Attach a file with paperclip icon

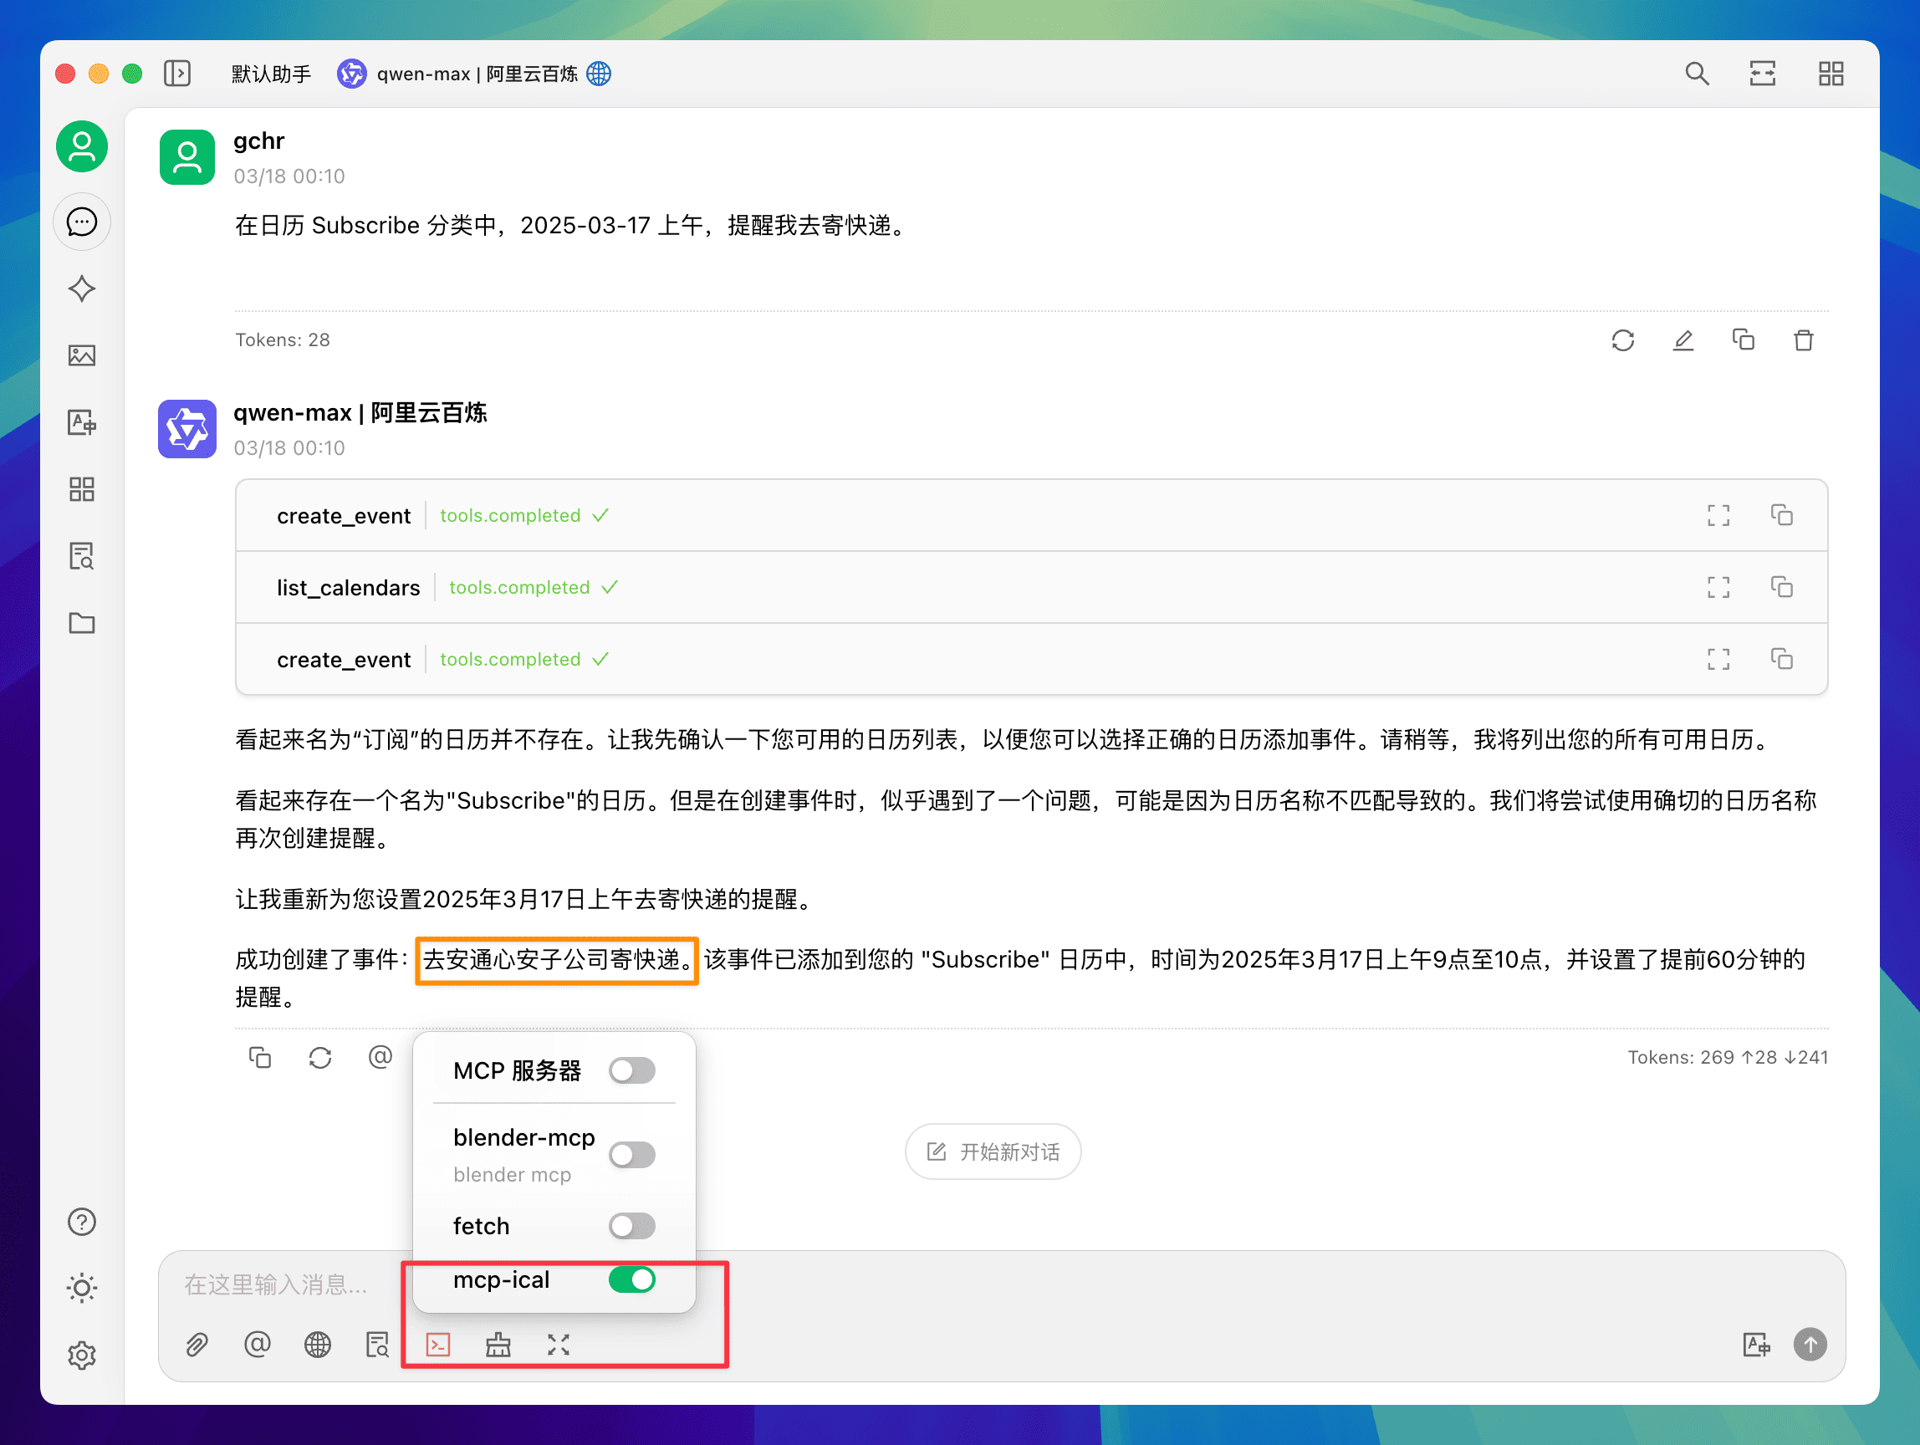tap(197, 1345)
